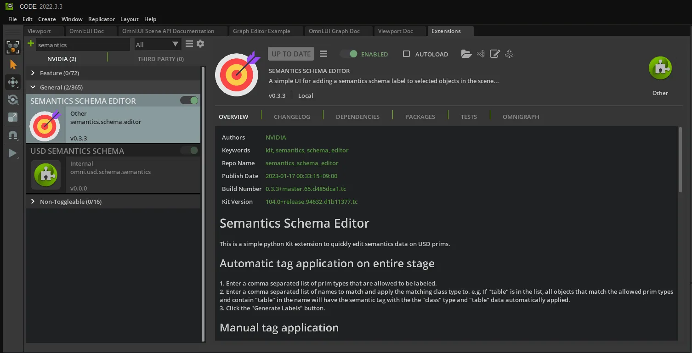This screenshot has height=353, width=692.
Task: Collapse the General (2/365) group
Action: tap(33, 87)
